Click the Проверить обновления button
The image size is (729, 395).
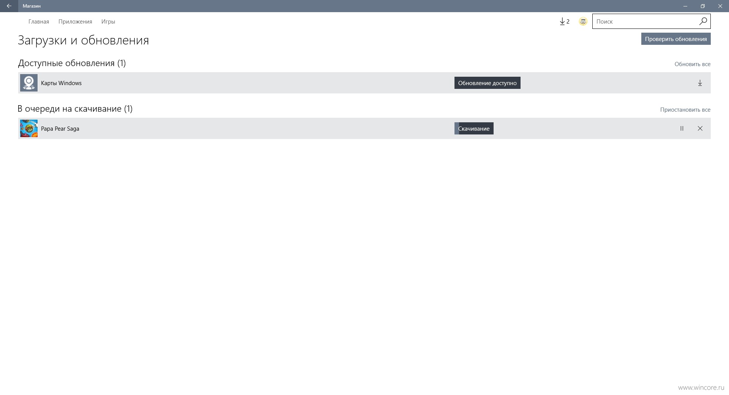tap(676, 39)
